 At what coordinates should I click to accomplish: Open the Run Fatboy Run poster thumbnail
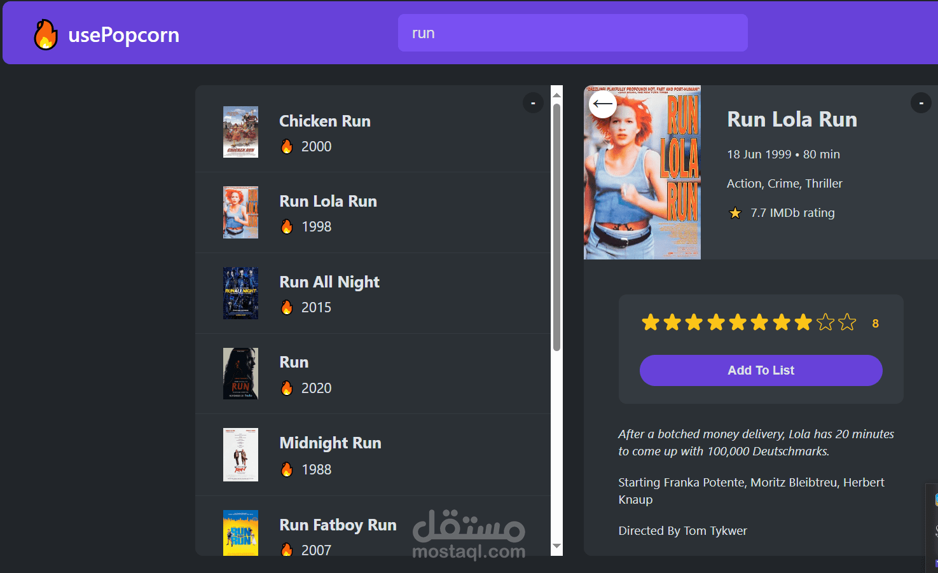(x=240, y=533)
